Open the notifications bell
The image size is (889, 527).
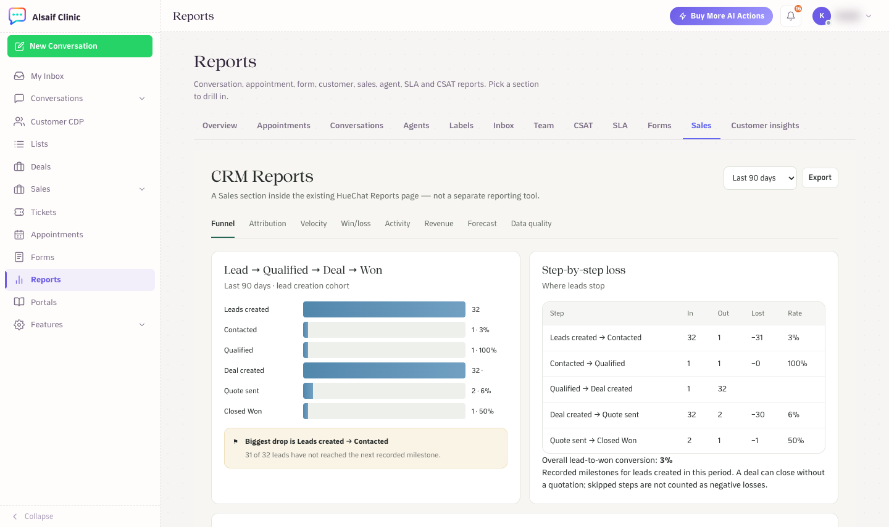coord(791,16)
